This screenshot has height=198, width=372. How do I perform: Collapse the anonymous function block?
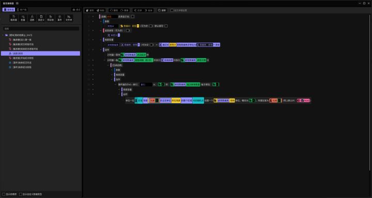[x=108, y=65]
